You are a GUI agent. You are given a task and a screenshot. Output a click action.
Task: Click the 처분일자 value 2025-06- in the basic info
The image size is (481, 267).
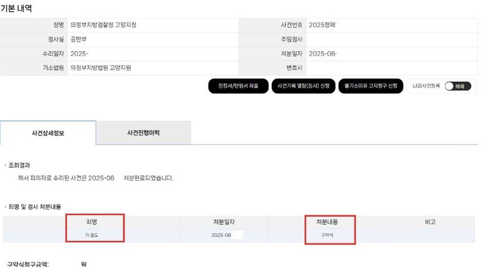[x=323, y=54]
